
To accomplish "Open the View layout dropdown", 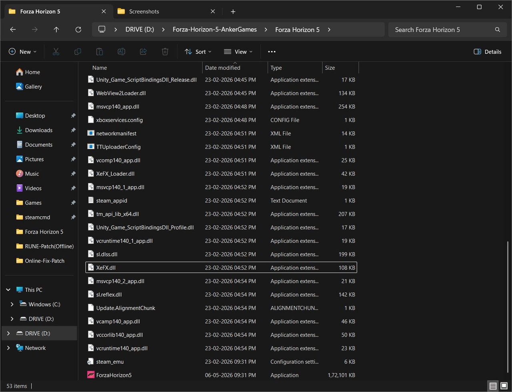I will tap(238, 51).
